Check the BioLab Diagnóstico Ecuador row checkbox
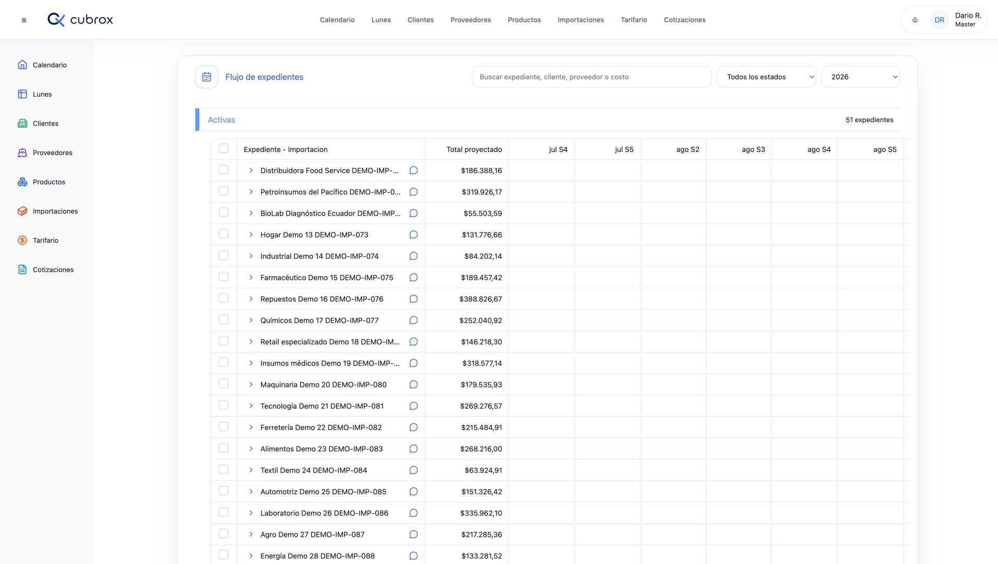 pos(224,213)
